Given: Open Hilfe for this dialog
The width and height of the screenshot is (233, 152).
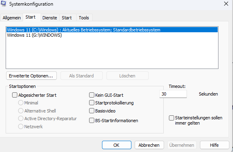Looking at the screenshot, I should click(x=214, y=145).
